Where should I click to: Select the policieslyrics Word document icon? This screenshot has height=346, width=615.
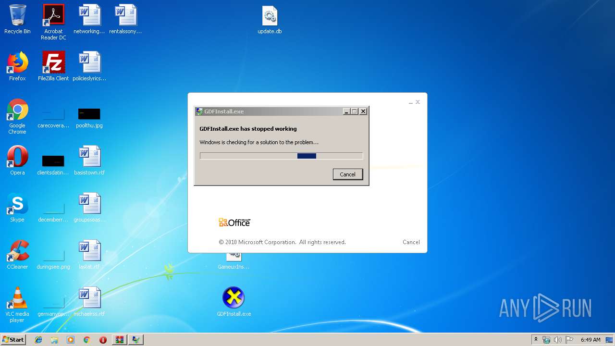click(89, 66)
